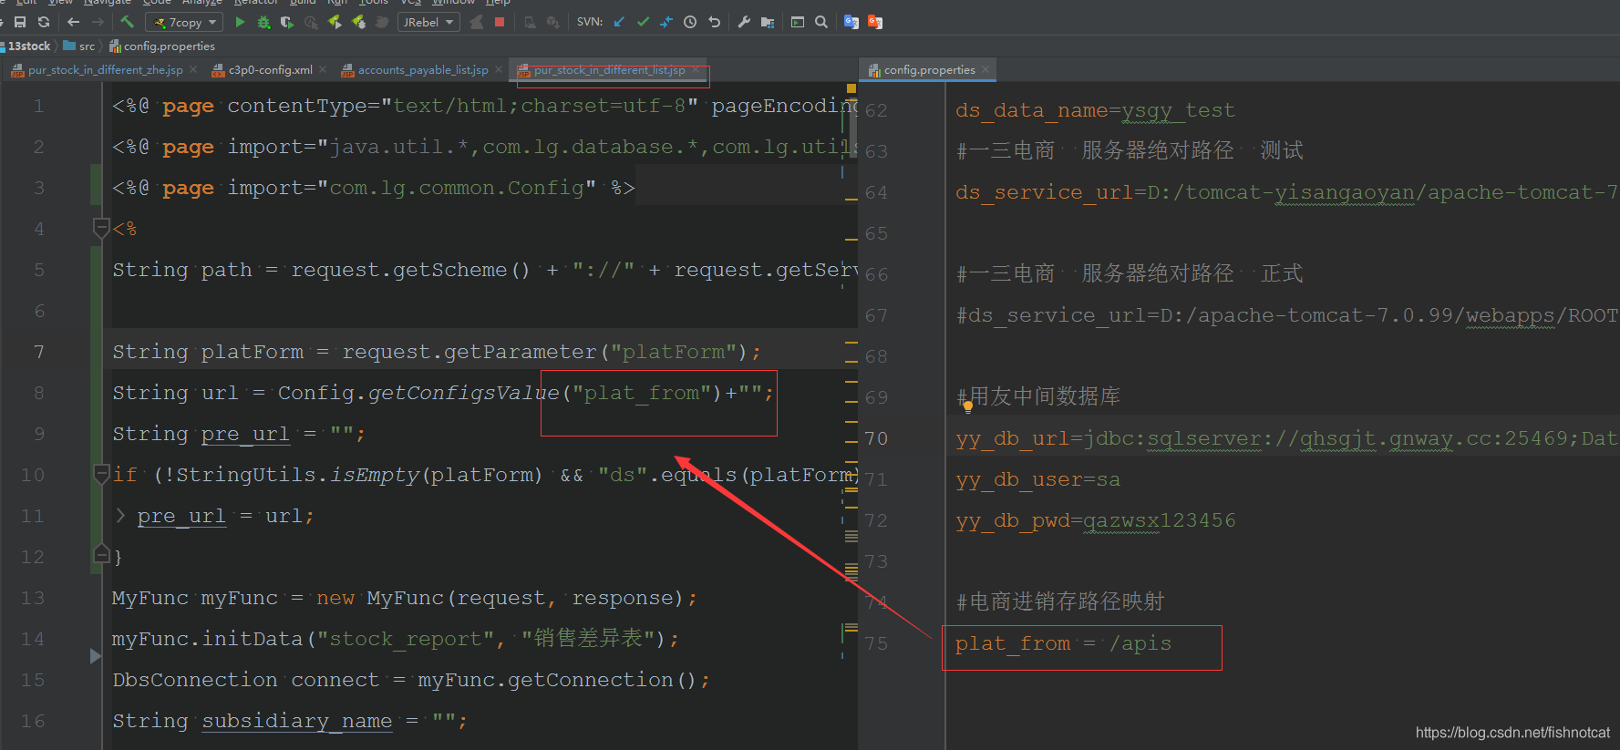
Task: Switch to pur_stock_in_different_zhe.jsp tab
Action: (98, 70)
